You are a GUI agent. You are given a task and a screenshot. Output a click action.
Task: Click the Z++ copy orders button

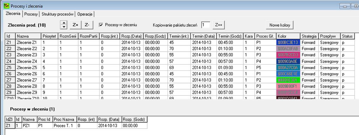218,25
